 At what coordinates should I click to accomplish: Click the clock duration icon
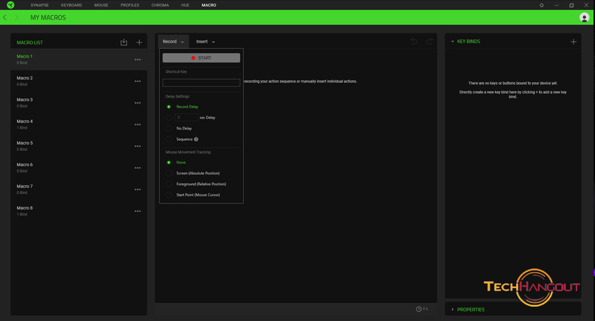pos(419,309)
